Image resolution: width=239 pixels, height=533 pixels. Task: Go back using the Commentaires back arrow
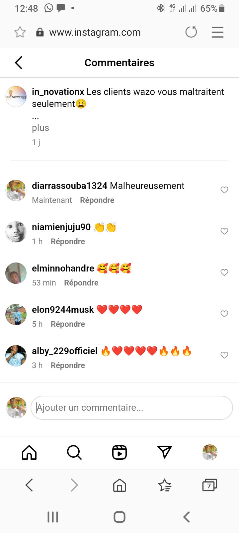click(x=19, y=63)
